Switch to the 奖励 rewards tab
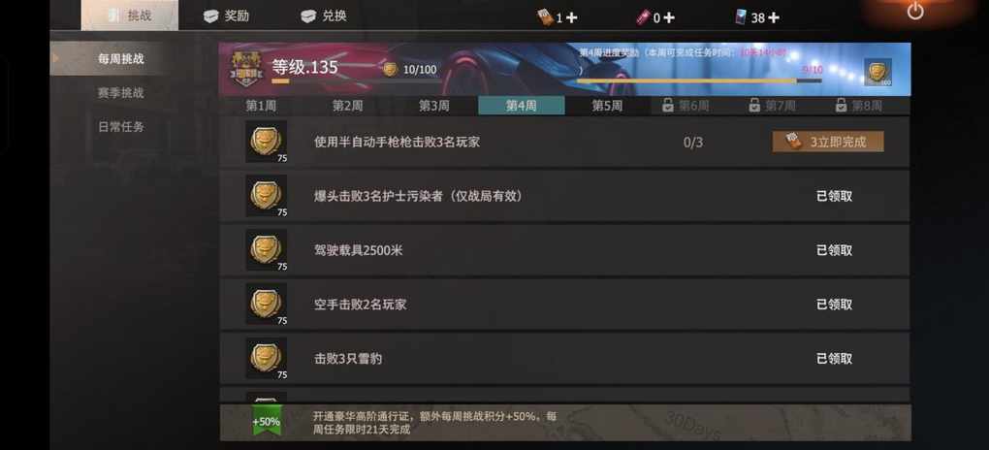 (x=227, y=16)
